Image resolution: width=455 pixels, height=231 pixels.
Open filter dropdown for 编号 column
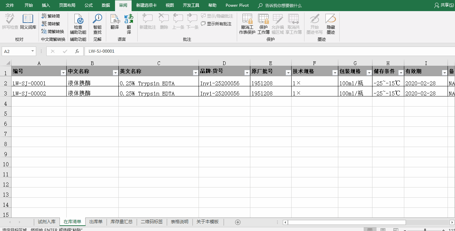[x=63, y=73]
